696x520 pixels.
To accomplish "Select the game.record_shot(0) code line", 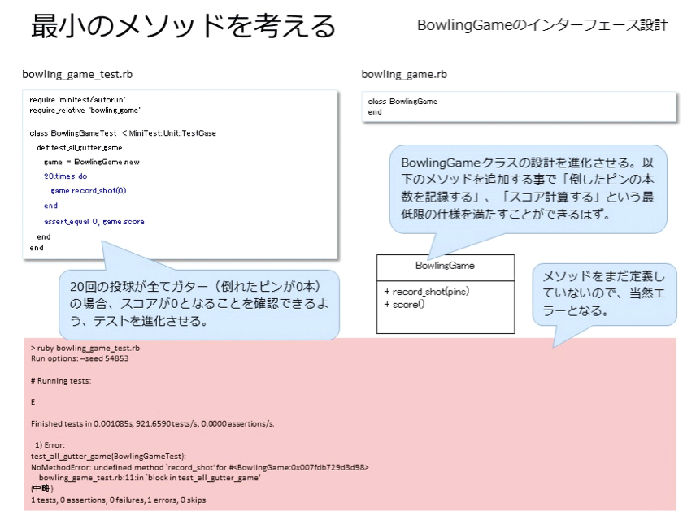I will click(x=89, y=191).
